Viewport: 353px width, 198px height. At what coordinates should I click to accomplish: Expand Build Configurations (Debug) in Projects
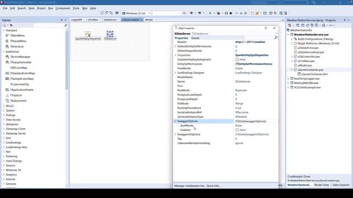coord(292,39)
